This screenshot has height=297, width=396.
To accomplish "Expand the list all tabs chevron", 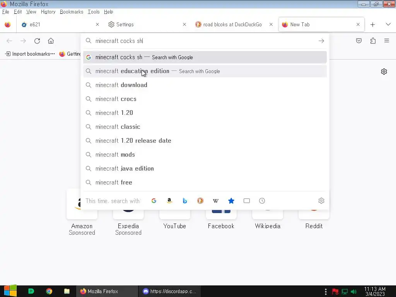I will [x=388, y=24].
